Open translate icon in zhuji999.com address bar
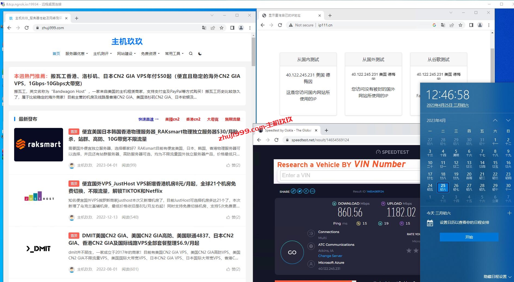The height and width of the screenshot is (282, 514). click(x=204, y=28)
